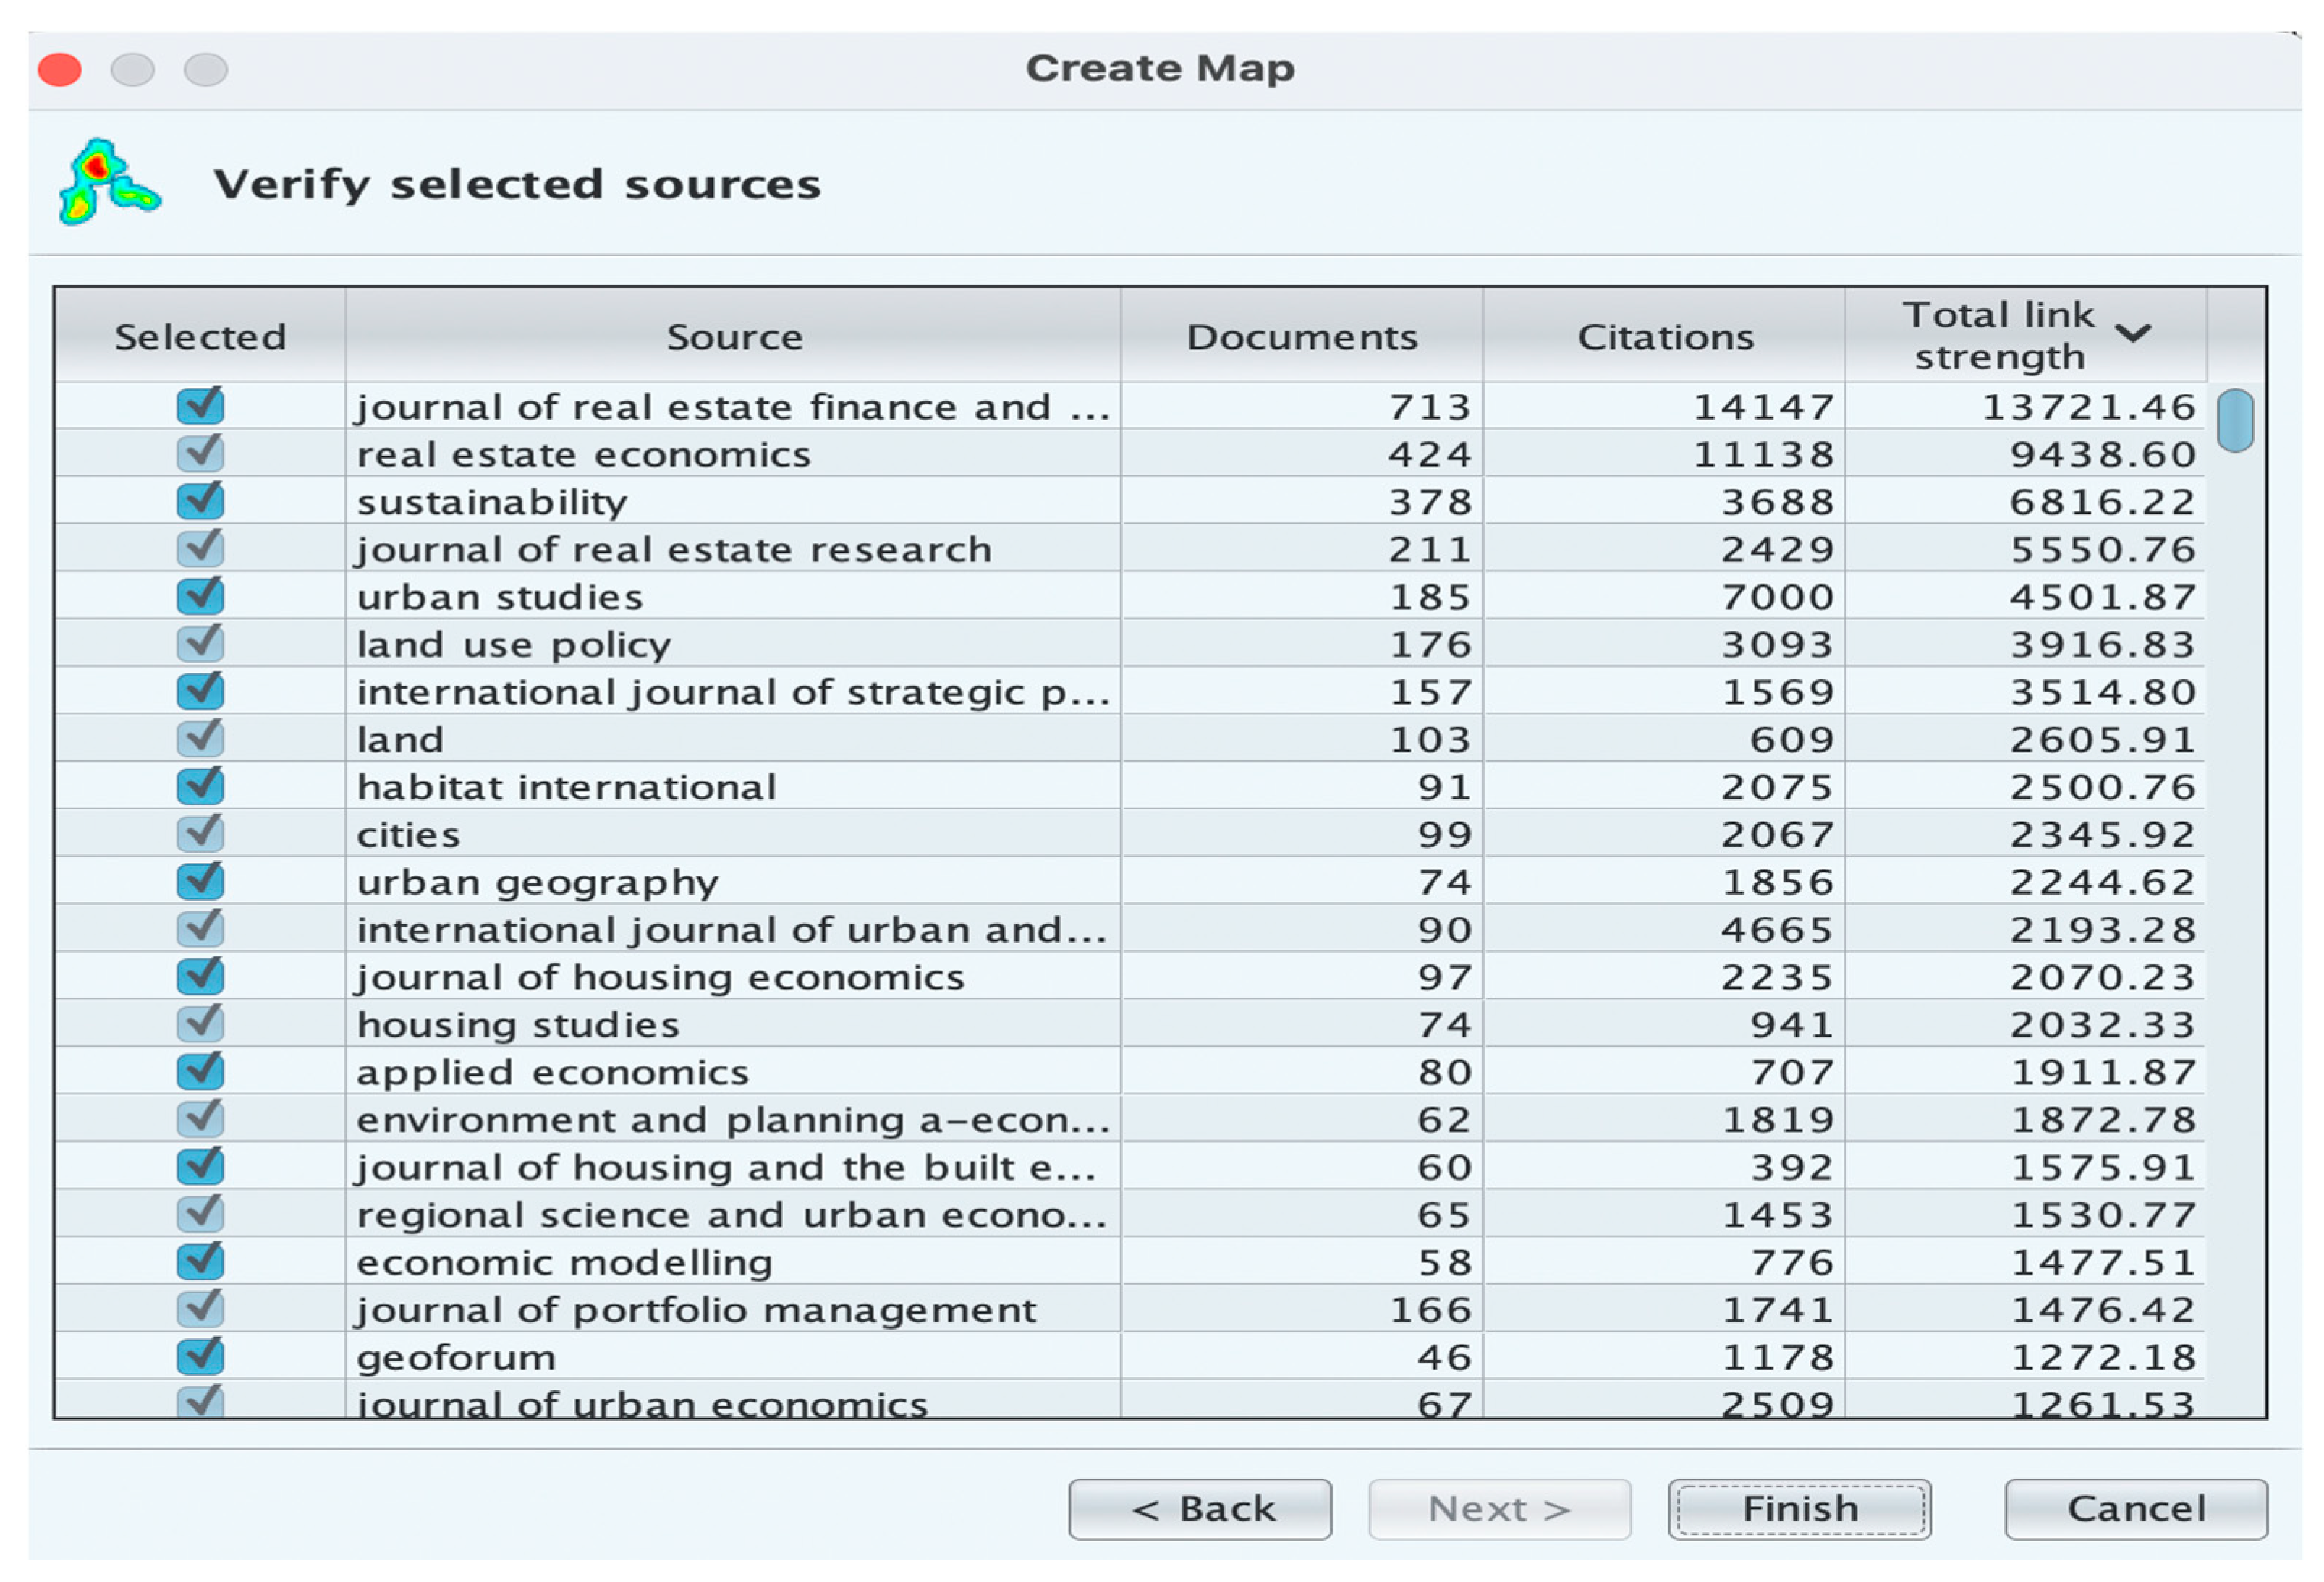Click the Selected column header
2324x1582 pixels.
point(200,337)
